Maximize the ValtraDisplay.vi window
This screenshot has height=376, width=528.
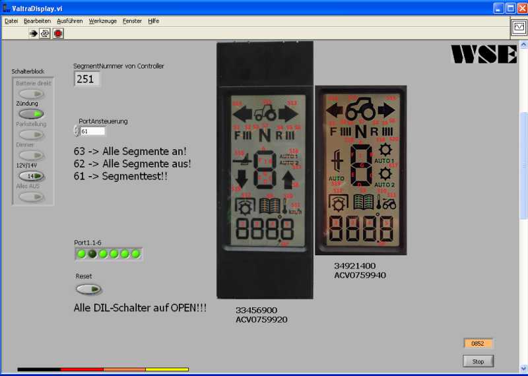point(510,8)
